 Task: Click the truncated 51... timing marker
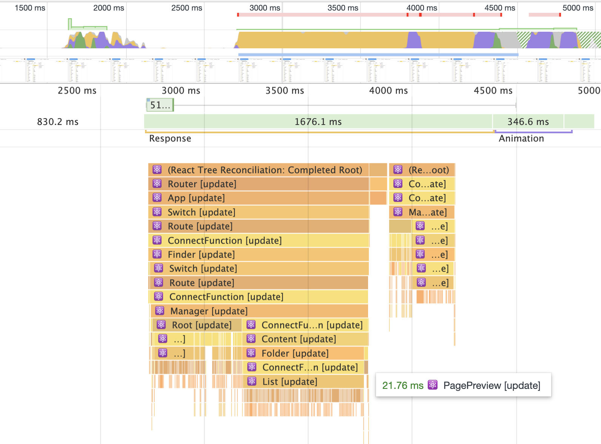pyautogui.click(x=160, y=105)
